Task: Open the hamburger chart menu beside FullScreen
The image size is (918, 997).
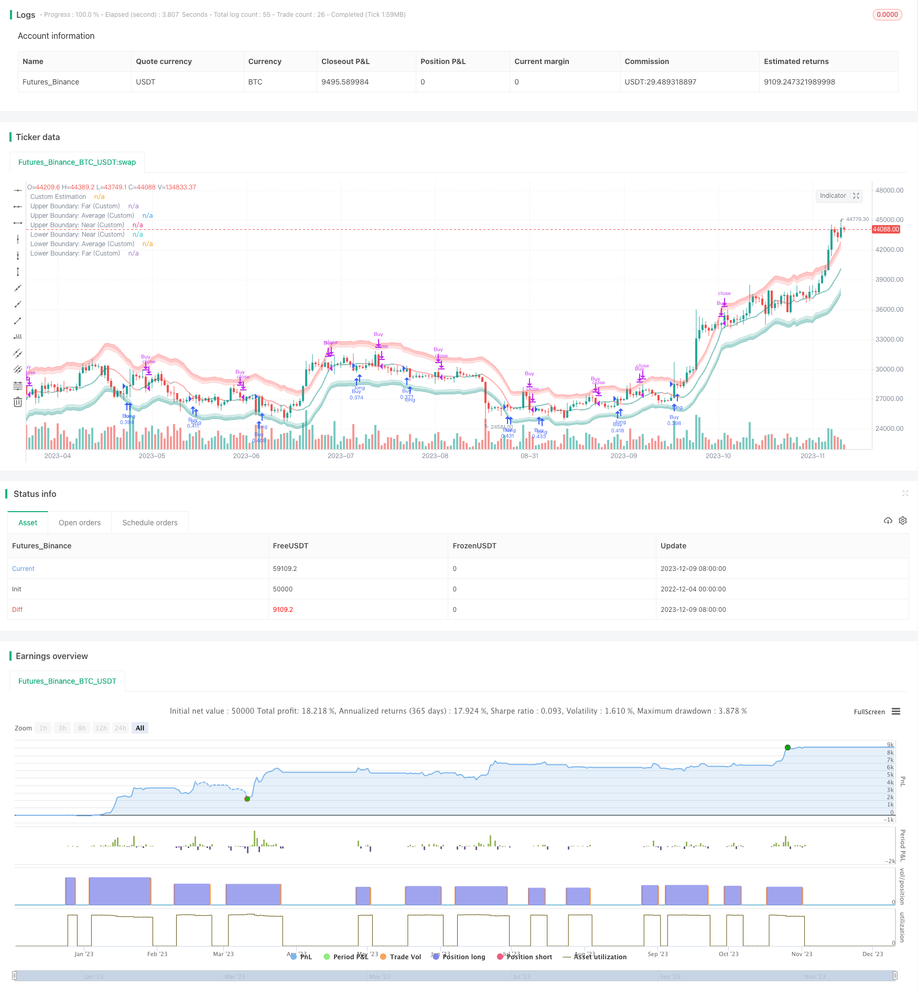Action: tap(896, 712)
